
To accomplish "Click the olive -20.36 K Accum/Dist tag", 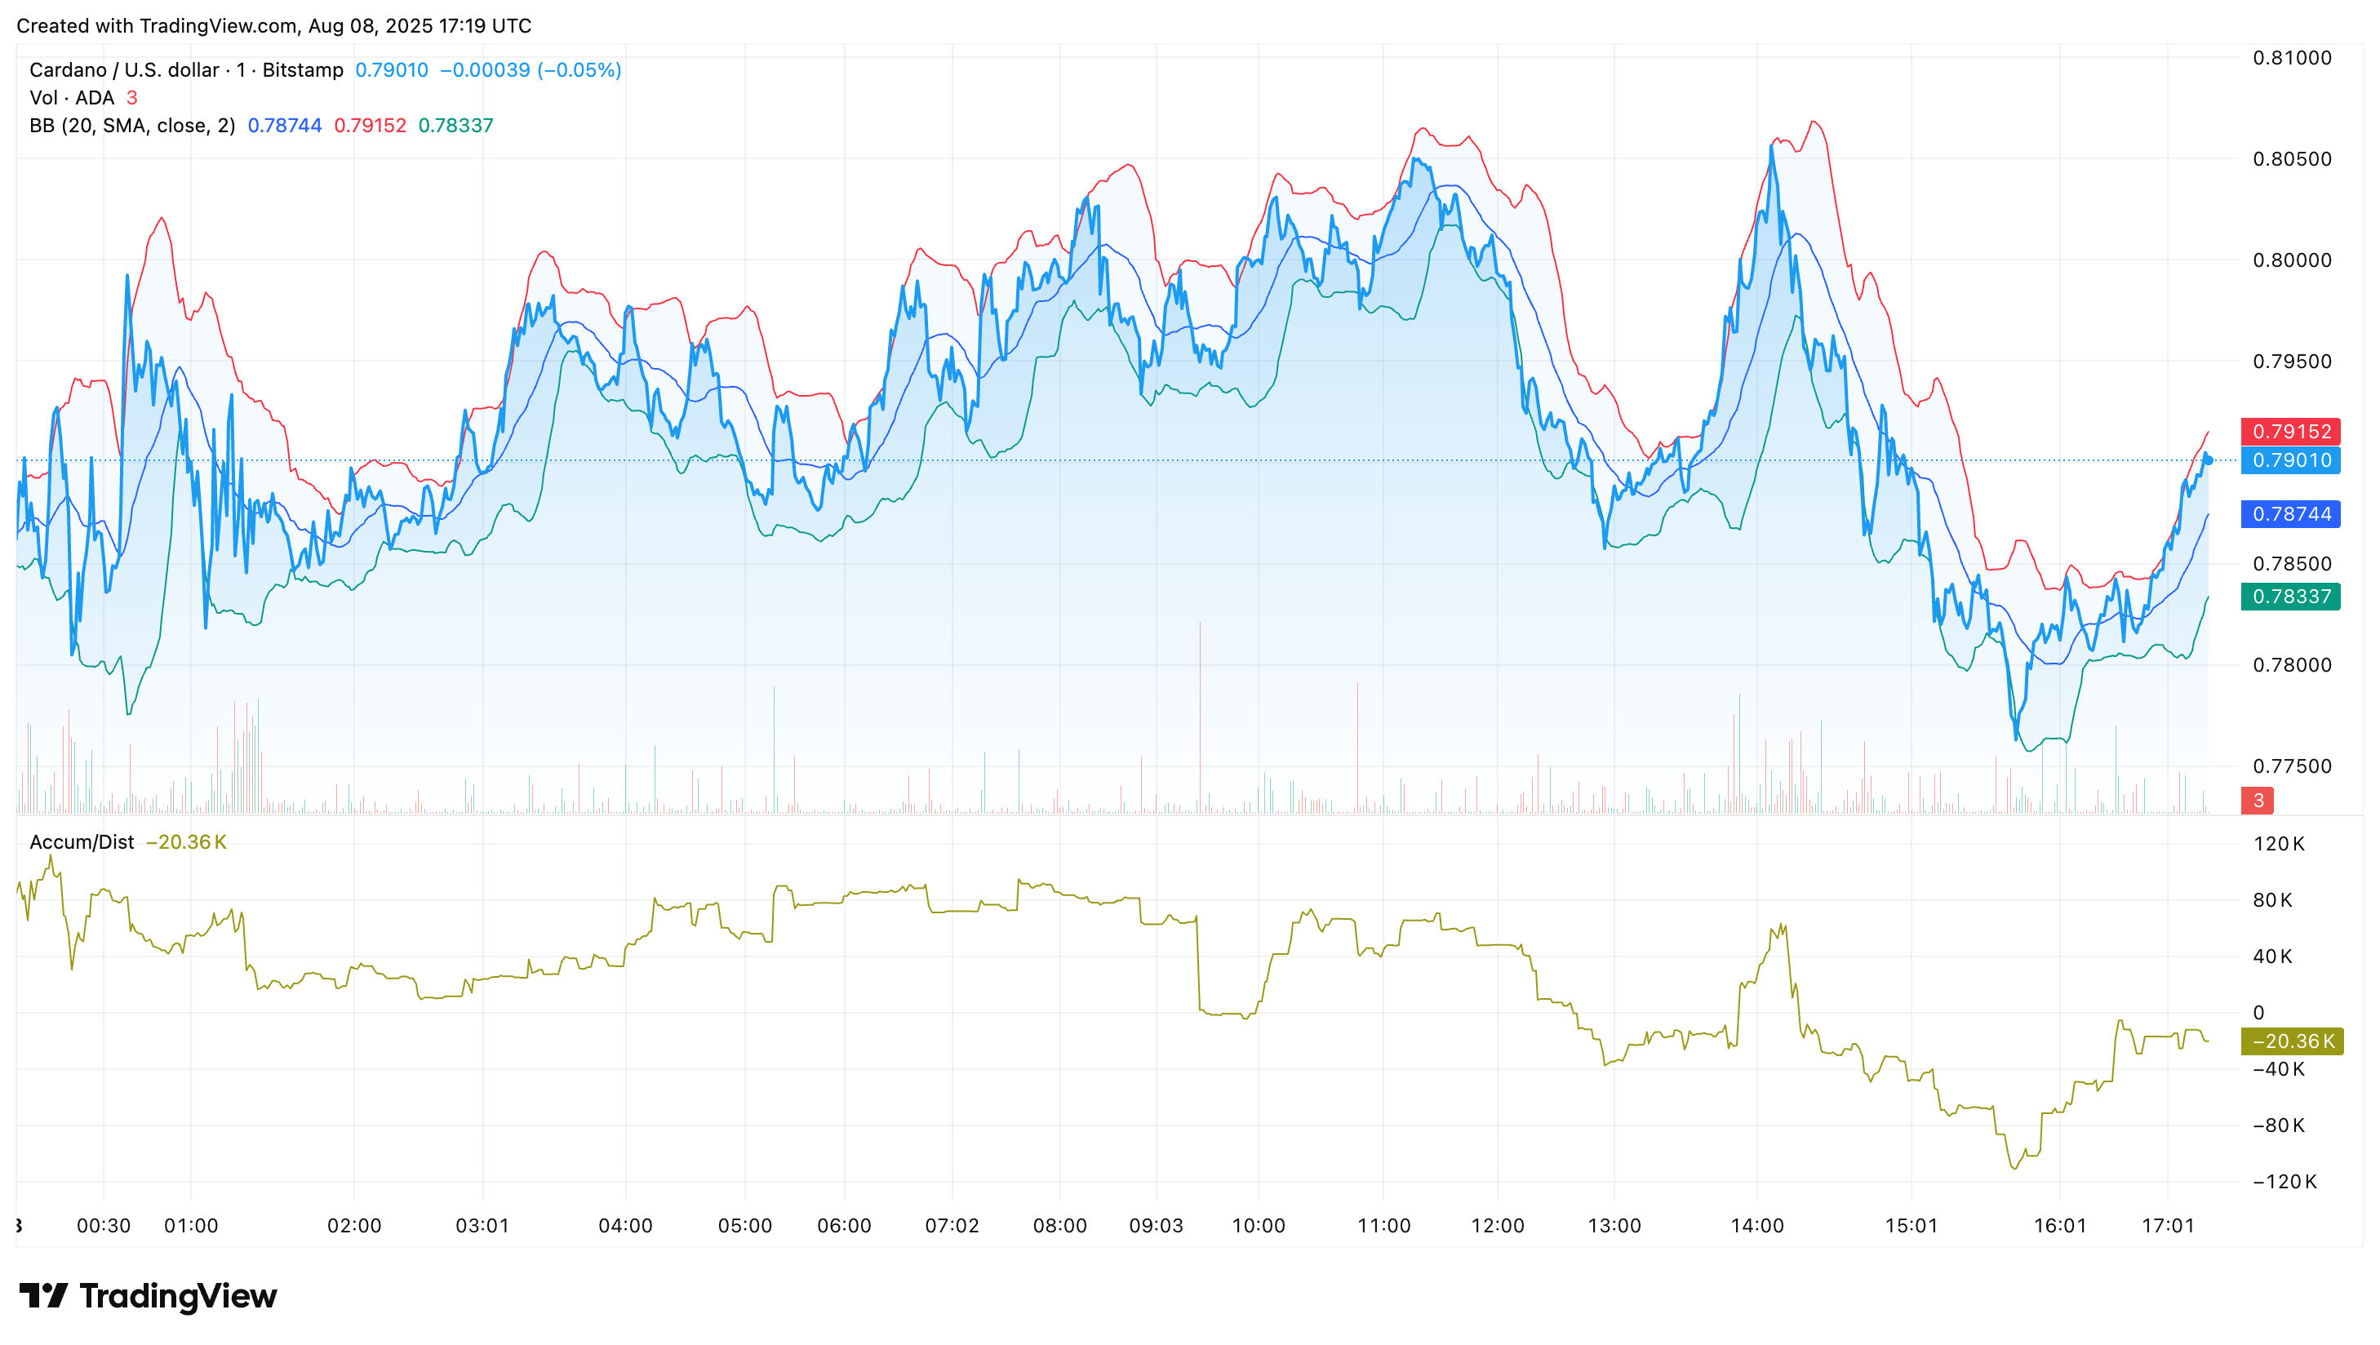I will 2293,1041.
